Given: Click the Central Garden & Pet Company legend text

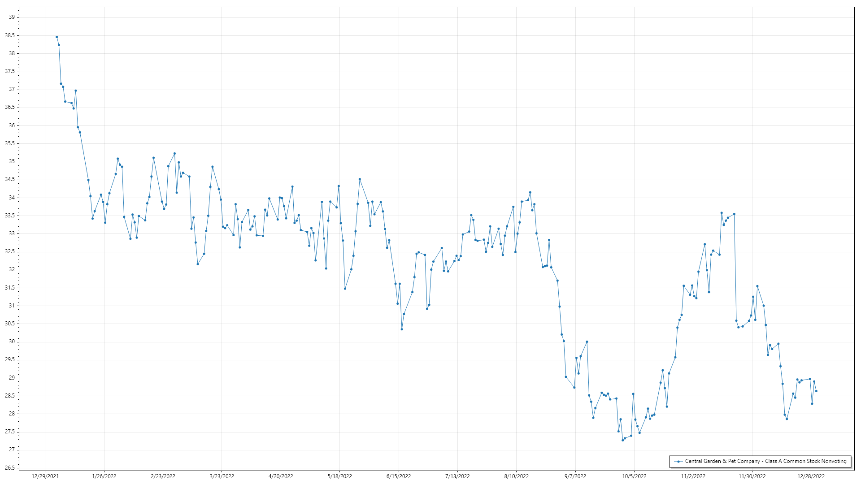Looking at the screenshot, I should point(765,461).
